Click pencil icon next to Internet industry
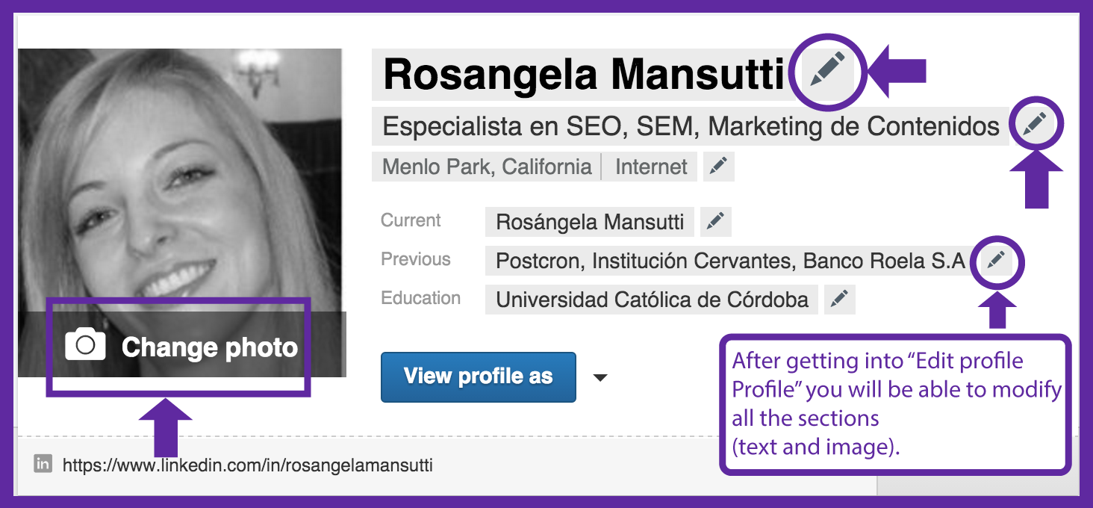 click(718, 167)
